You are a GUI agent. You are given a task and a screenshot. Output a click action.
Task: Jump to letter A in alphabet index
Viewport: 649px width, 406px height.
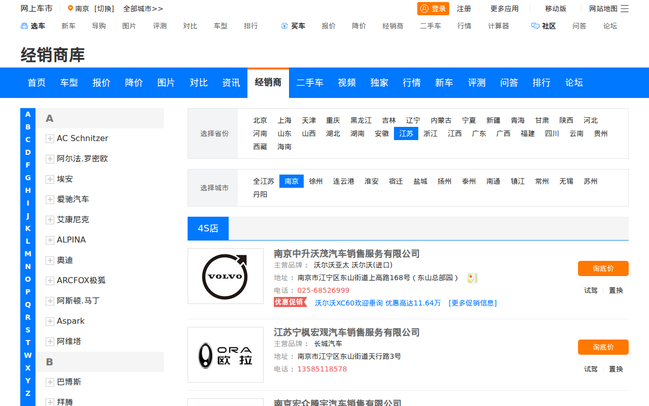point(28,114)
